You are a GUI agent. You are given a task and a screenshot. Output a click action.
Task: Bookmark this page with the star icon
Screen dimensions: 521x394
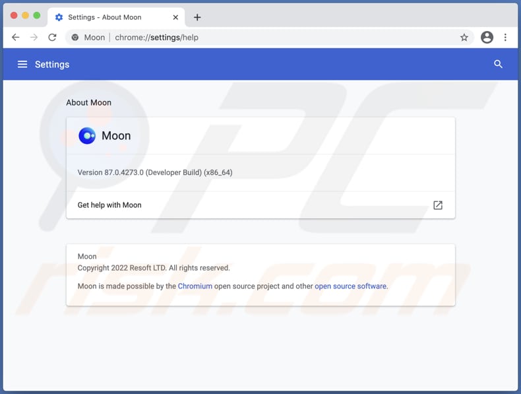click(464, 37)
